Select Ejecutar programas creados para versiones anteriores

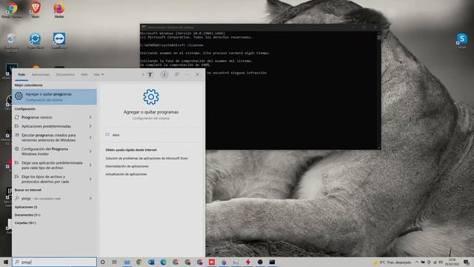[50, 138]
